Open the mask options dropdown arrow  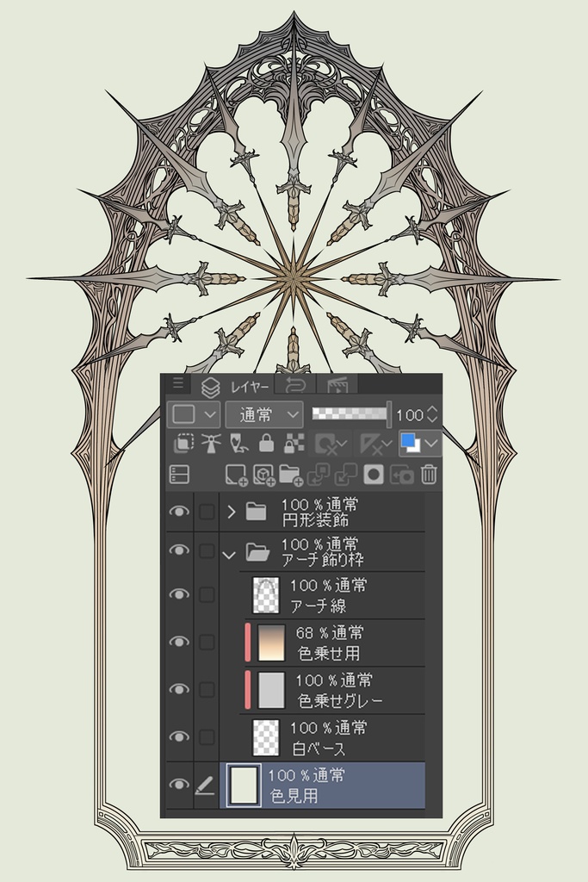343,444
